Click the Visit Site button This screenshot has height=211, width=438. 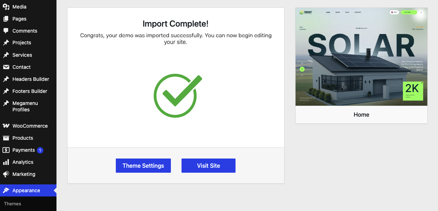pos(209,166)
